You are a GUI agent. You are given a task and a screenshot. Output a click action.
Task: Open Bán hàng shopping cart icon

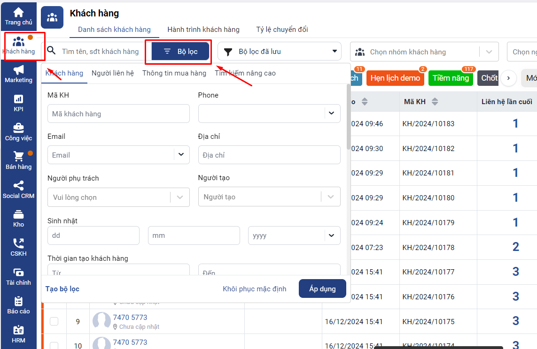pos(18,157)
